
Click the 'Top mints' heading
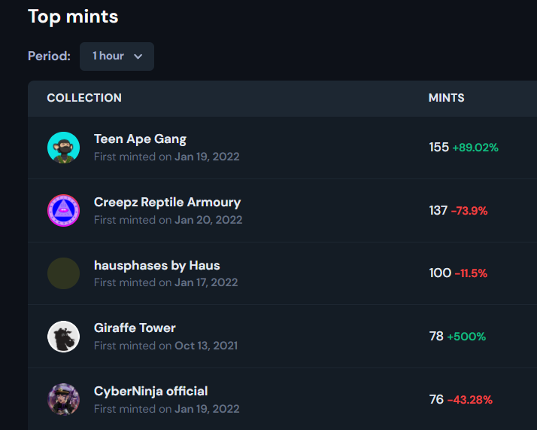coord(73,17)
